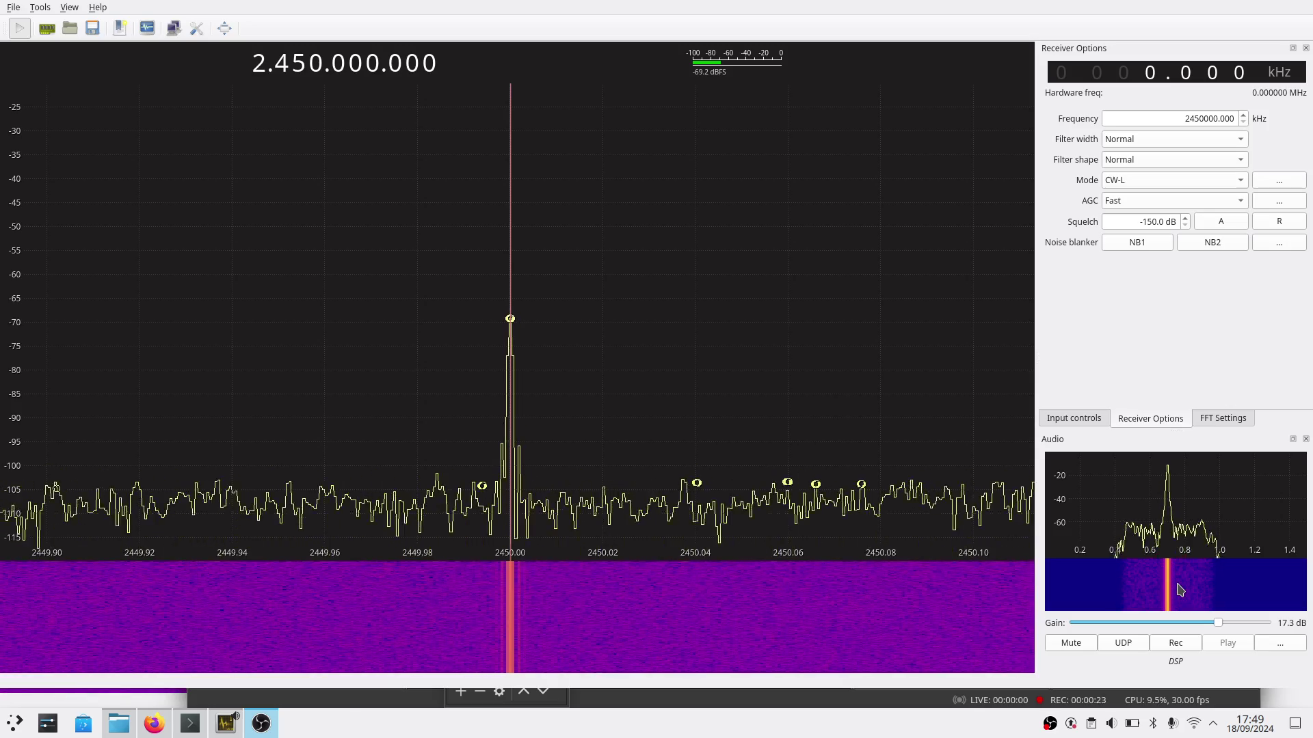Load settings via the folder icon
The width and height of the screenshot is (1313, 738).
tap(70, 28)
